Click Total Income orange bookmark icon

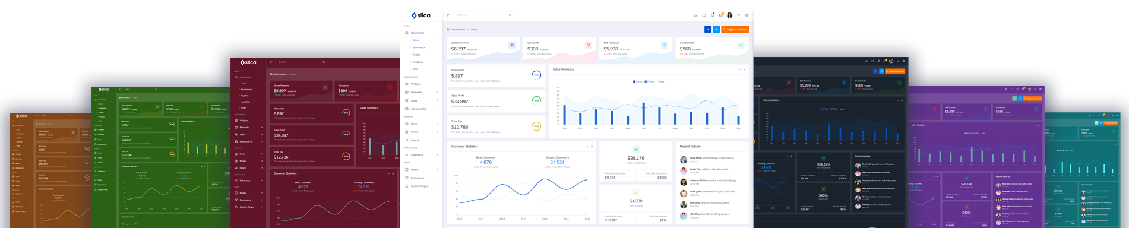(636, 192)
